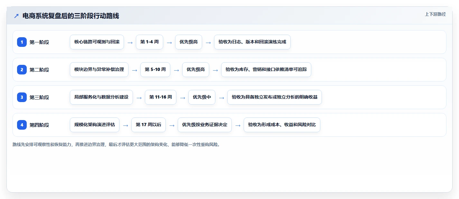
Task: Click the 规模化架构演进评估 chip
Action: click(95, 125)
